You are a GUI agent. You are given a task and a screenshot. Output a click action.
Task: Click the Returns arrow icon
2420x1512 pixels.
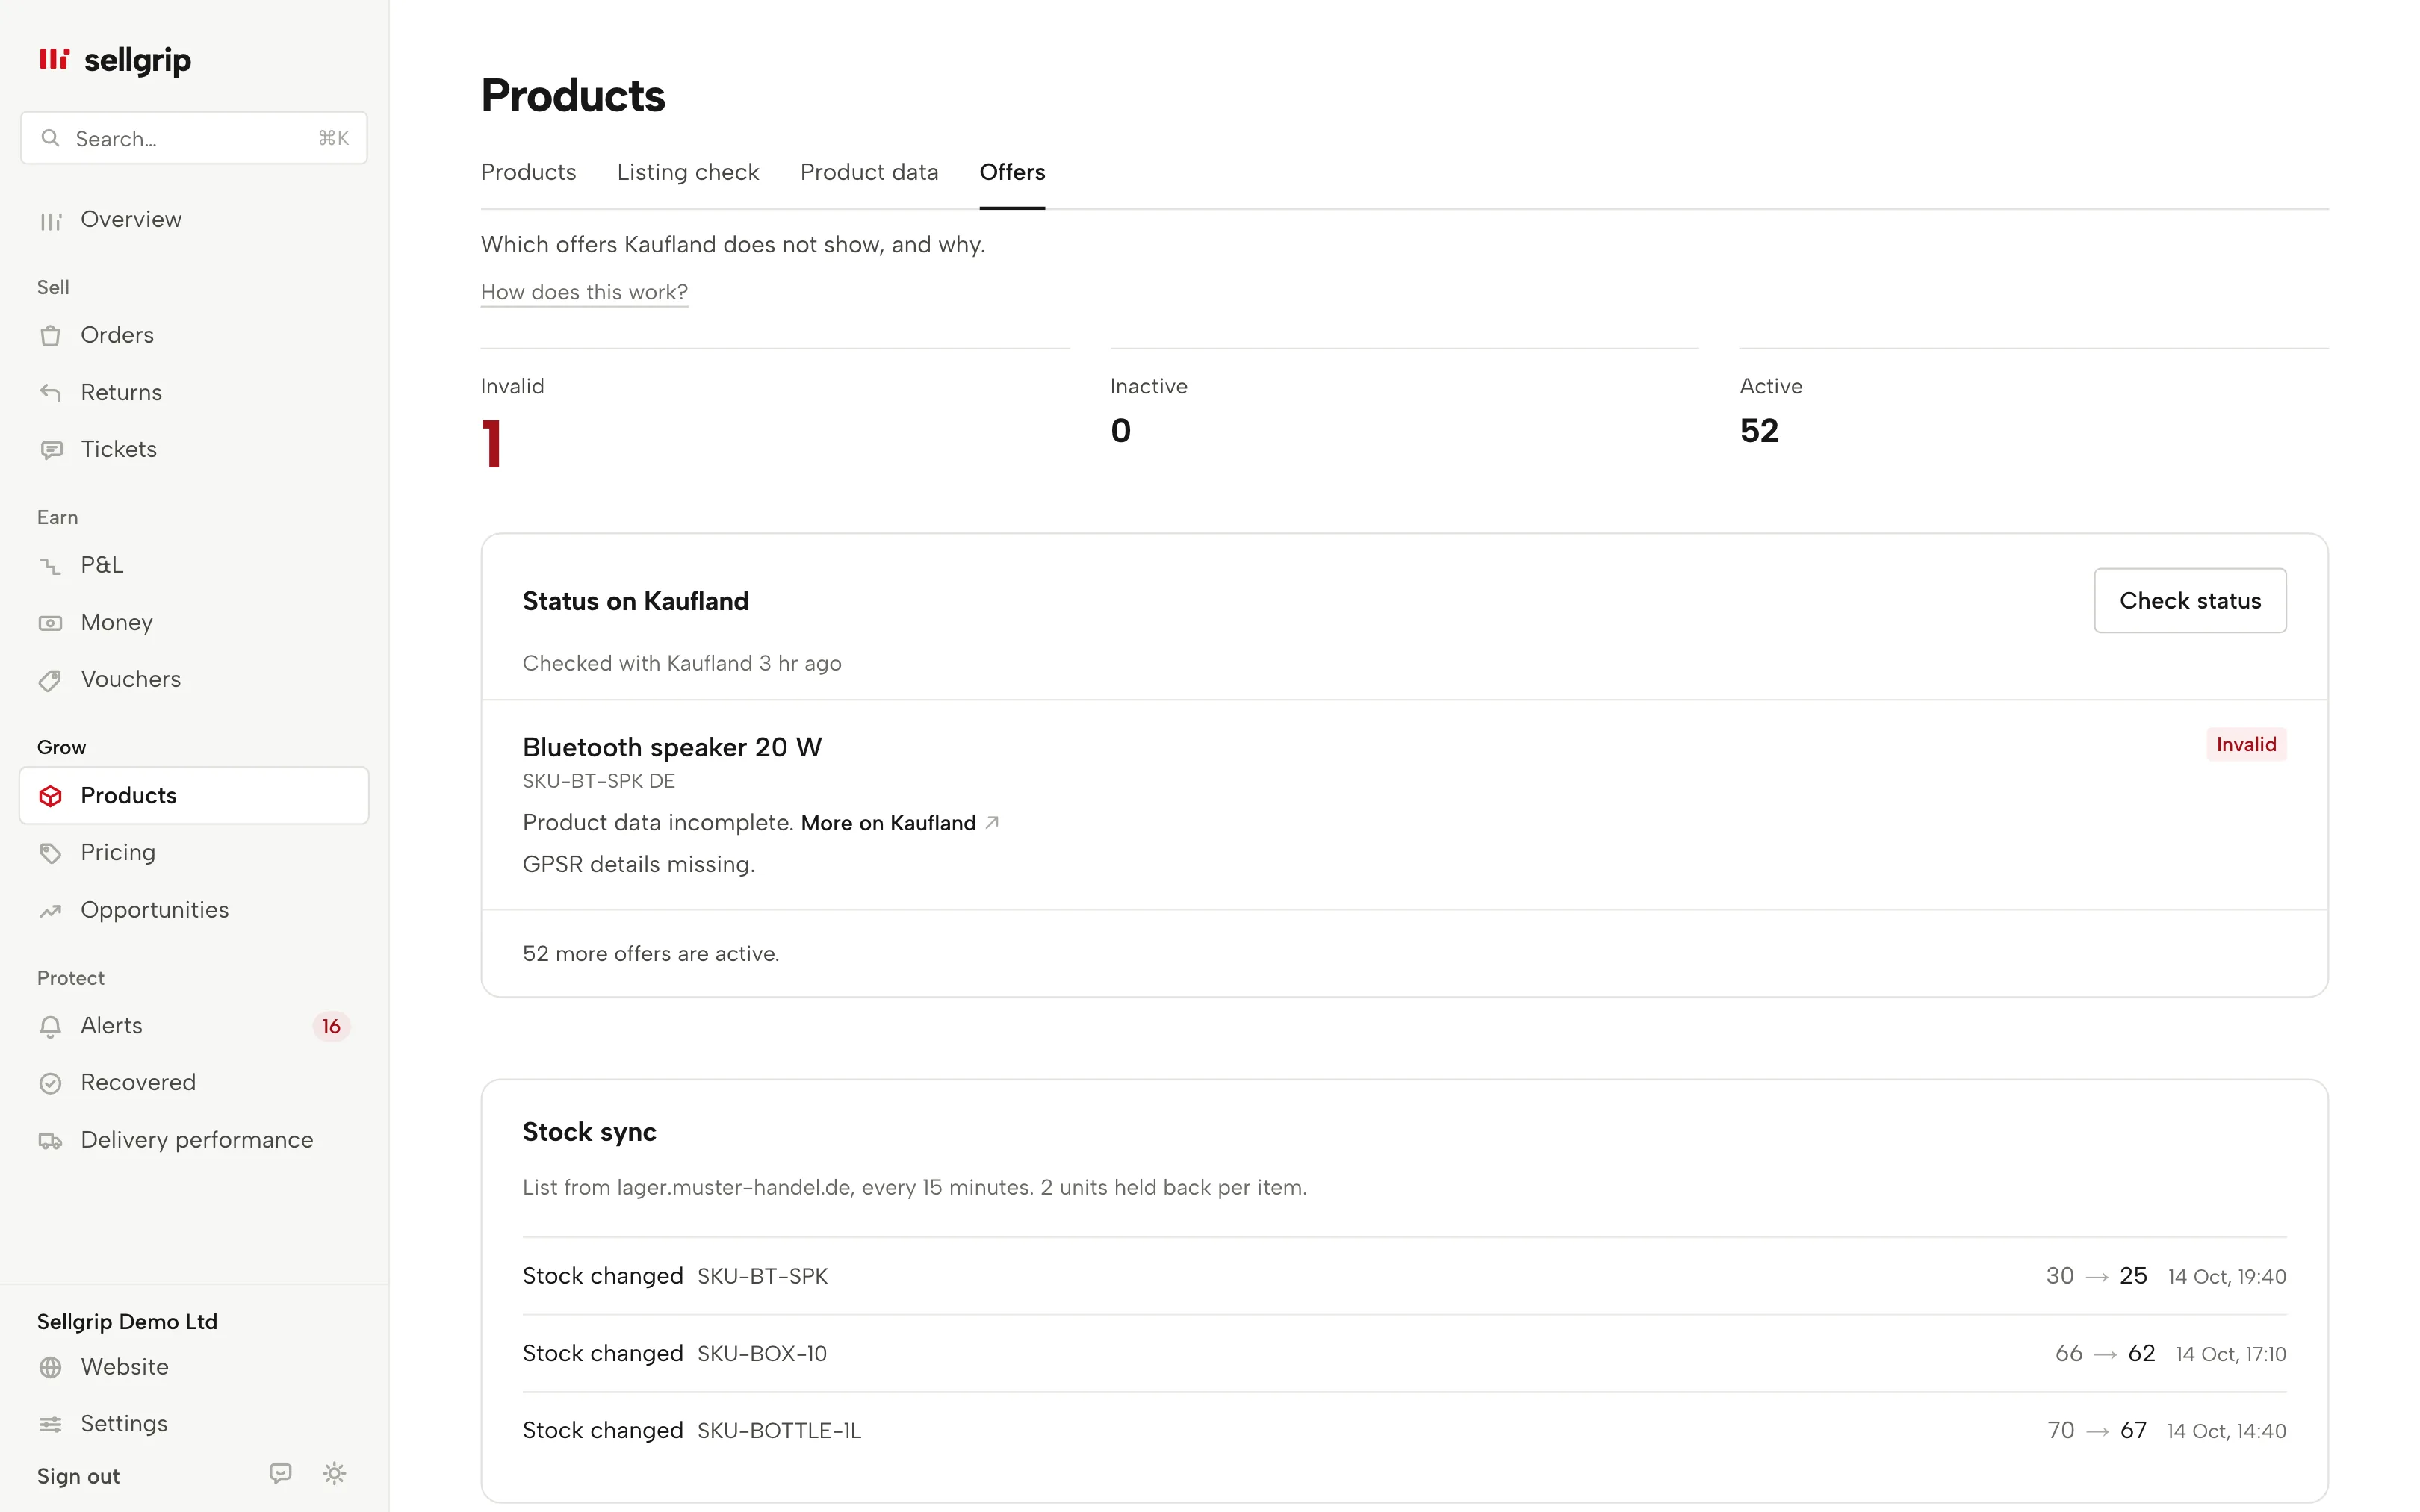pyautogui.click(x=51, y=393)
